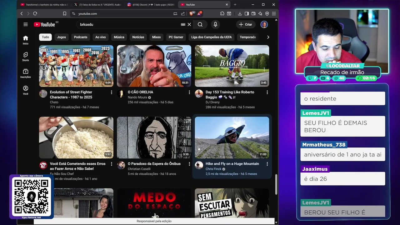The image size is (400, 225).
Task: Open the 'Hike and Fly on a Huge Mountain' title
Action: [x=232, y=164]
